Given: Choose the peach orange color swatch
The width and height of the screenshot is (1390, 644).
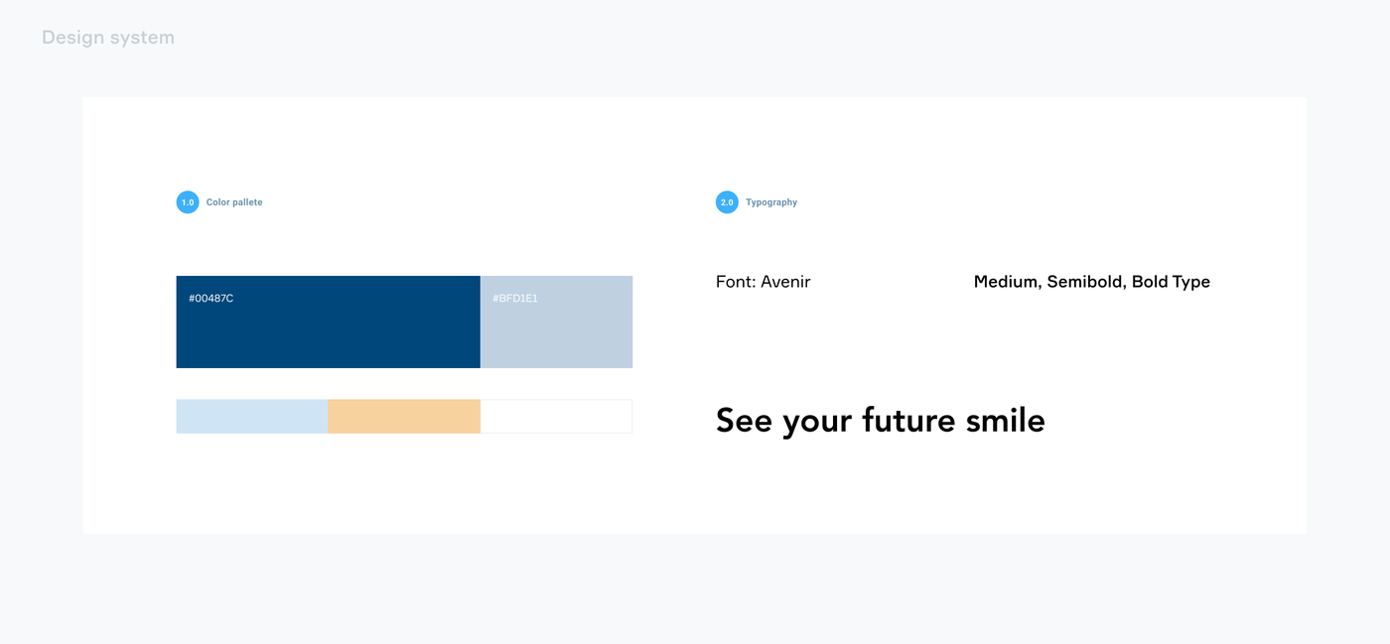Looking at the screenshot, I should pos(404,417).
